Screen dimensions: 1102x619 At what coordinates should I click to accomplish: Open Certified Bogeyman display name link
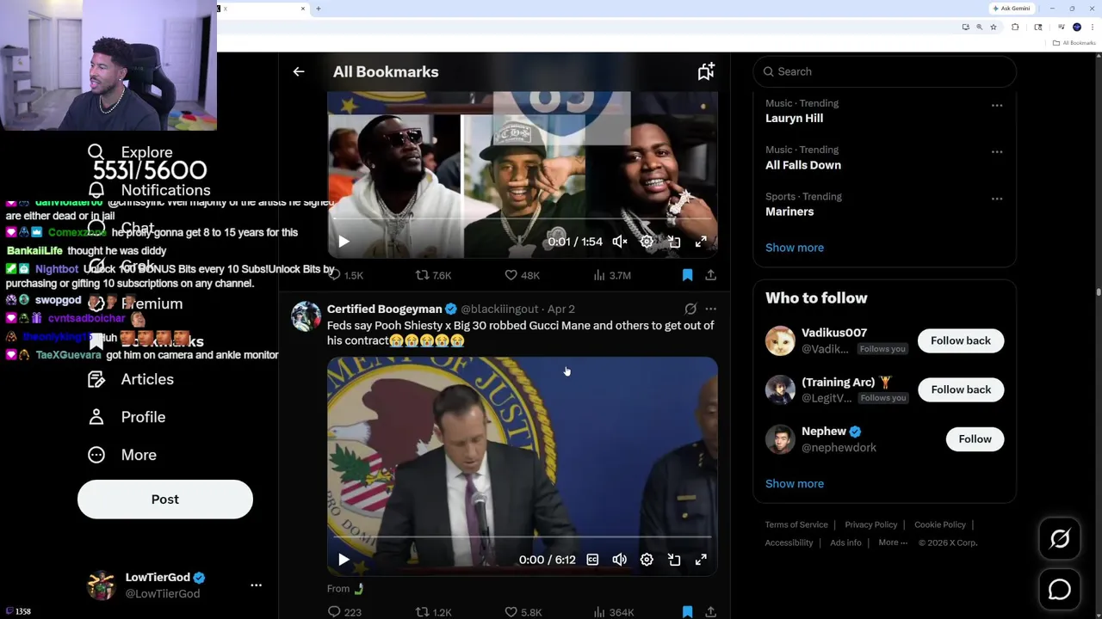385,309
